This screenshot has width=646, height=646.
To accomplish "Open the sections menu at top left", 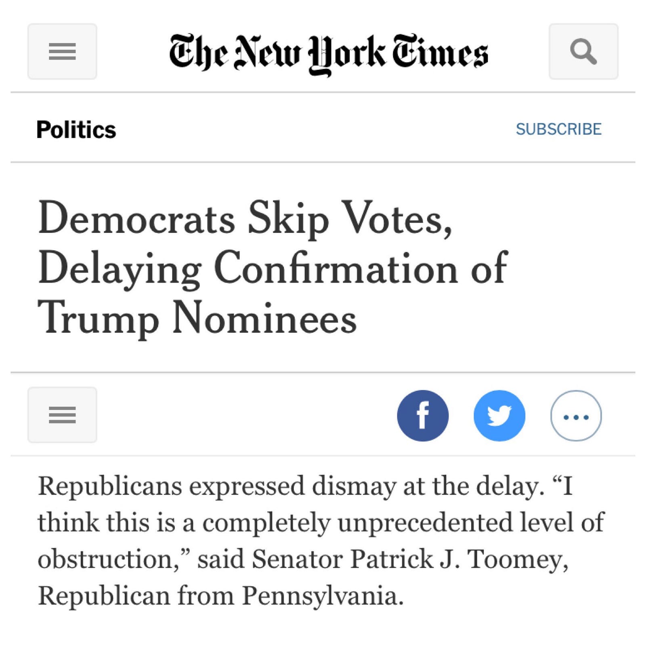I will 62,51.
